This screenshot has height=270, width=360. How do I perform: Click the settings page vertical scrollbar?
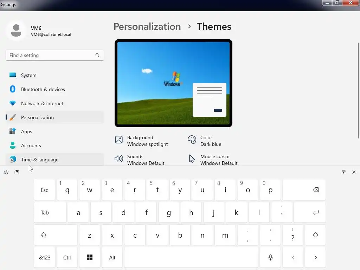click(358, 90)
